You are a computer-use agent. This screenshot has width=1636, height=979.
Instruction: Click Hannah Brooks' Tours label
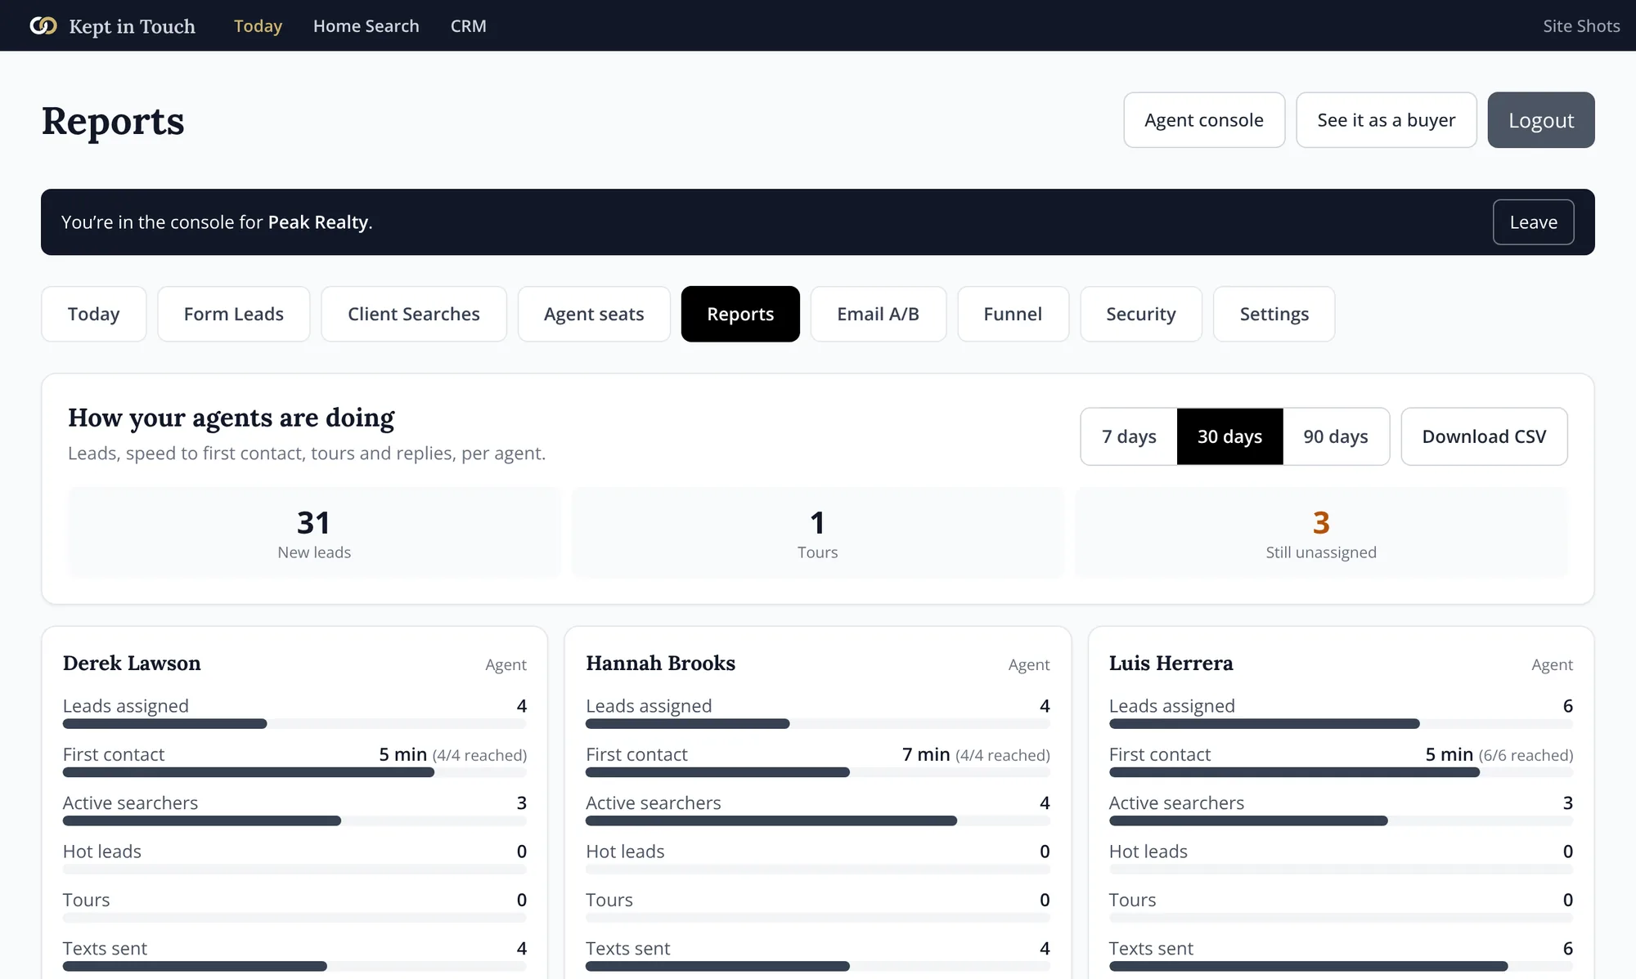tap(609, 900)
